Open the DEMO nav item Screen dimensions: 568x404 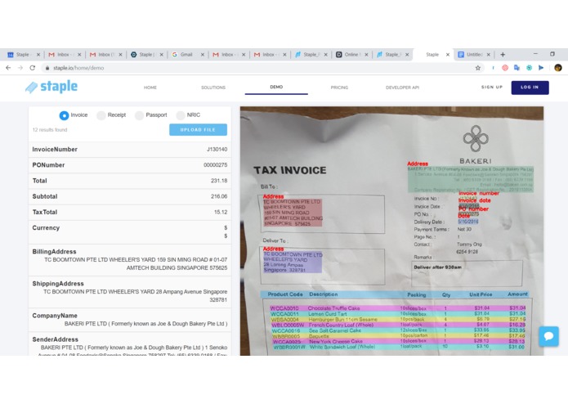(276, 87)
